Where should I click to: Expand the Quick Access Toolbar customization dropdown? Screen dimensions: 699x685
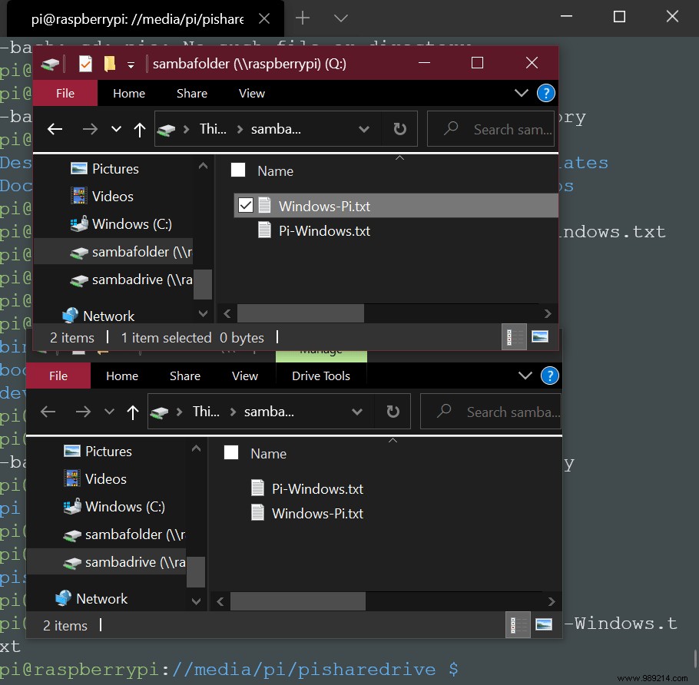pyautogui.click(x=131, y=64)
